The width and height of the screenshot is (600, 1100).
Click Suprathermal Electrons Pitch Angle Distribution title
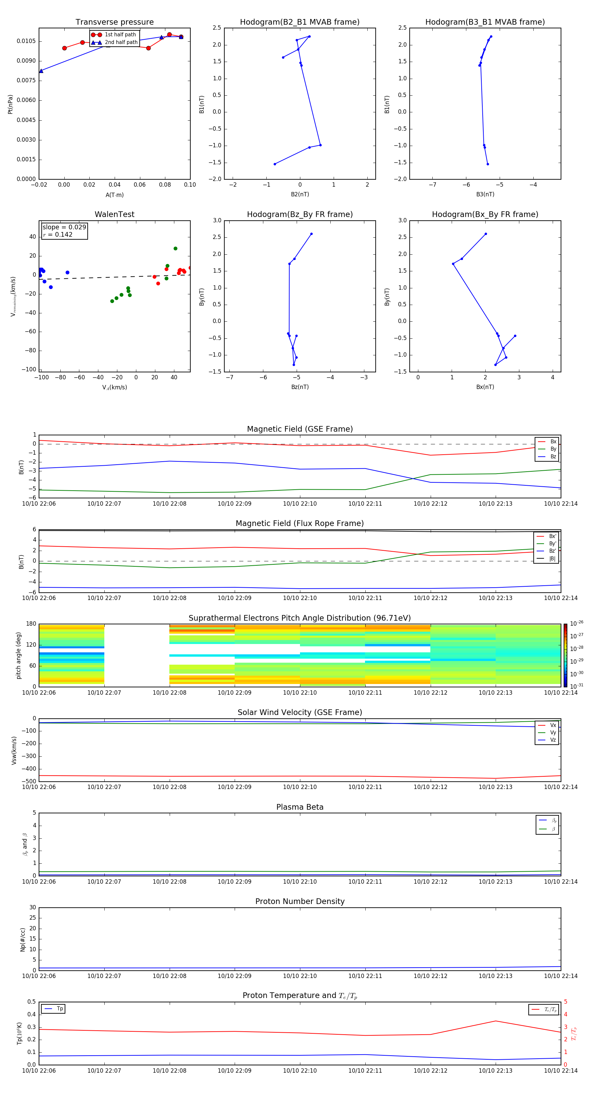coord(300,618)
